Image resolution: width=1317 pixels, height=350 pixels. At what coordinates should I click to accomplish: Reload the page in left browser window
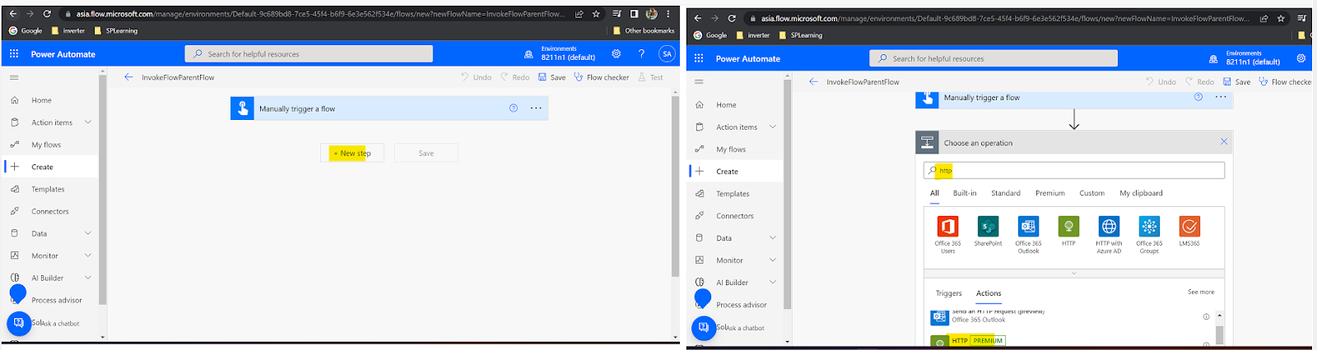(x=47, y=14)
